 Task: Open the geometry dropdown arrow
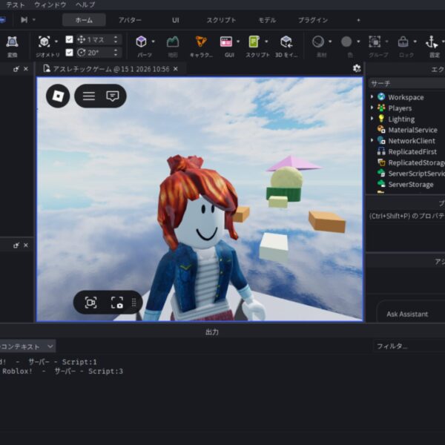56,42
